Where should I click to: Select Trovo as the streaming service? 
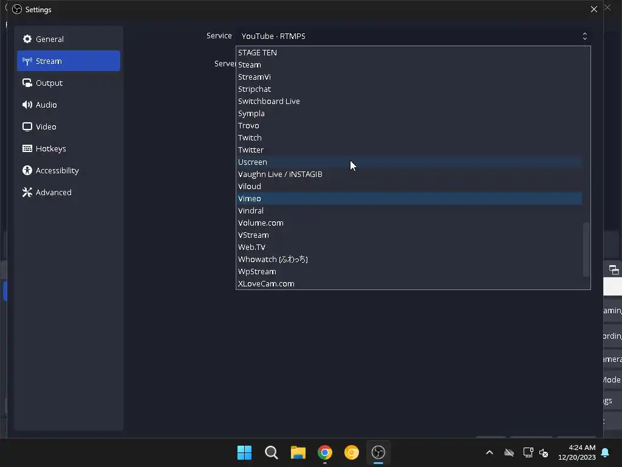pos(409,125)
